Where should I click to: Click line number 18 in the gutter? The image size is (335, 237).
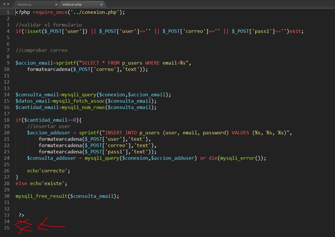tap(6, 120)
